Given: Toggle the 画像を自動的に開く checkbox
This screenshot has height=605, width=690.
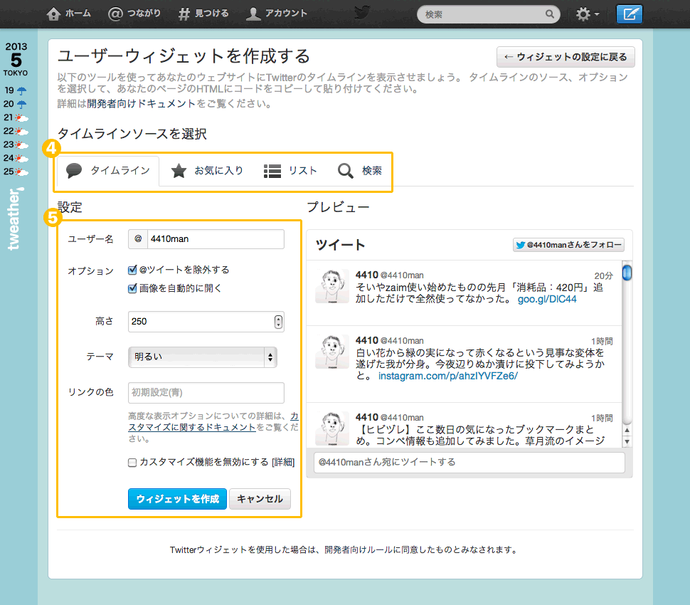Looking at the screenshot, I should click(132, 288).
